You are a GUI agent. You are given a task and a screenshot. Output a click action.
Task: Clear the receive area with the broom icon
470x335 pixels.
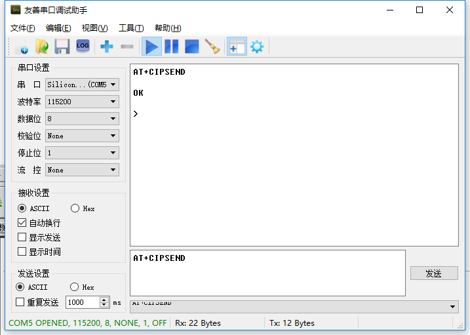pos(212,47)
